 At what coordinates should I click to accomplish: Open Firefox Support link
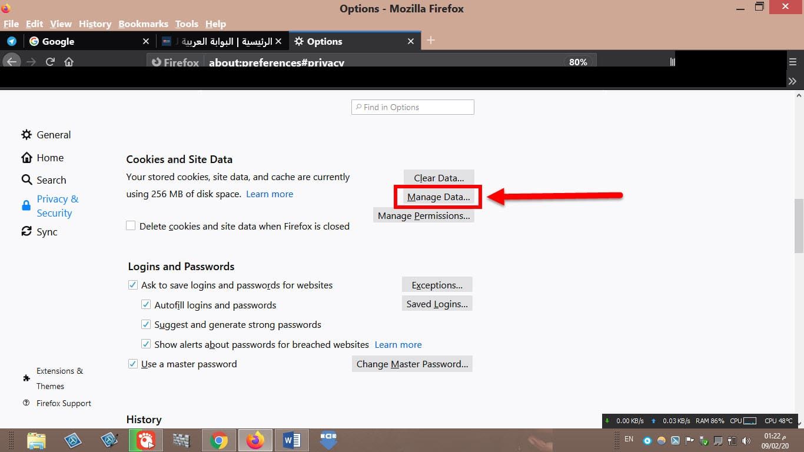point(57,403)
